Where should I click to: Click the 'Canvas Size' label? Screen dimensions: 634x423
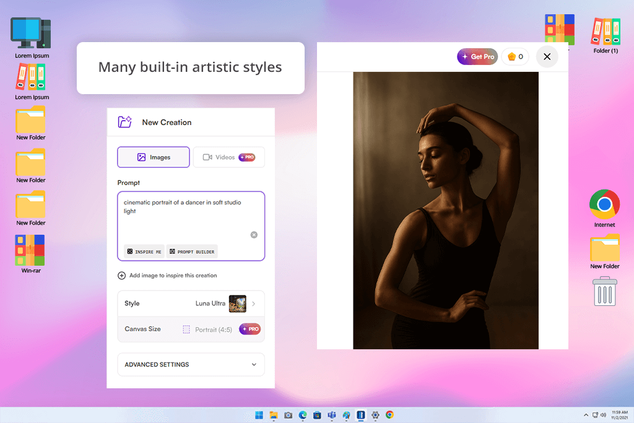click(x=143, y=329)
